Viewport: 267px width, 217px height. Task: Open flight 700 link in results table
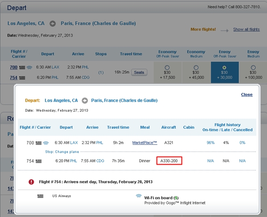click(x=14, y=67)
